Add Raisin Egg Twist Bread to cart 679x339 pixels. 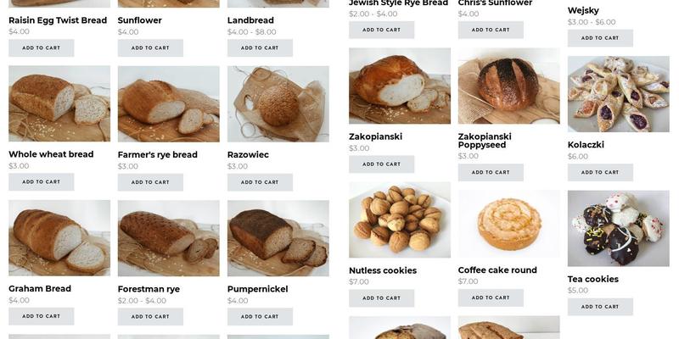(x=41, y=48)
